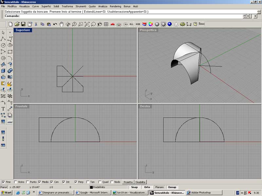The image size is (262, 196).
Task: Select the Circle tool in left toolbar
Action: point(3,45)
